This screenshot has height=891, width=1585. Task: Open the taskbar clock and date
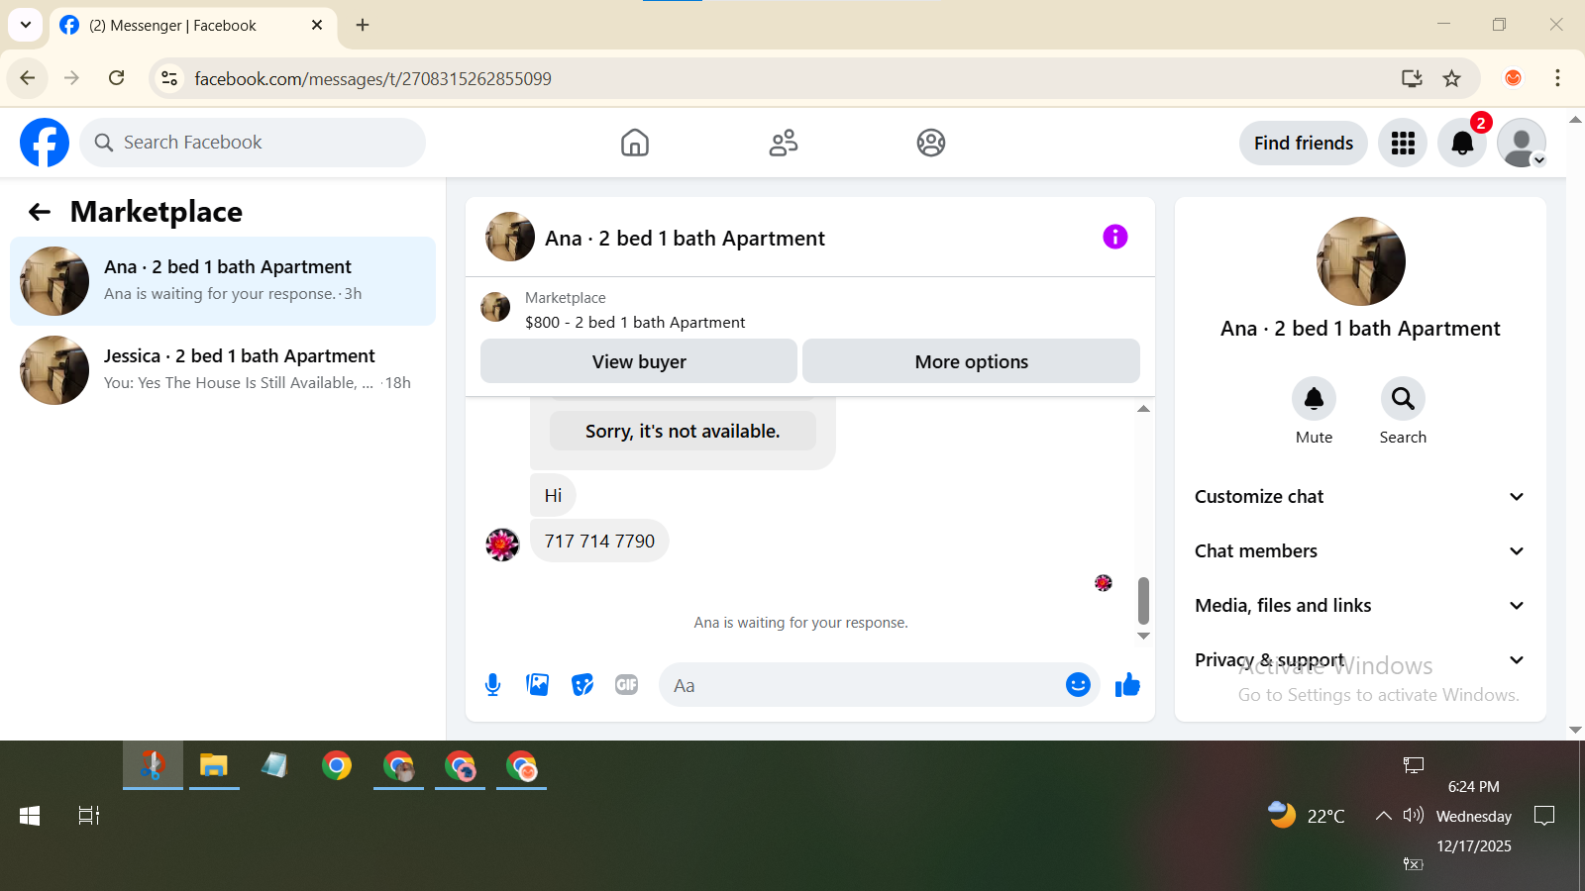pyautogui.click(x=1474, y=816)
